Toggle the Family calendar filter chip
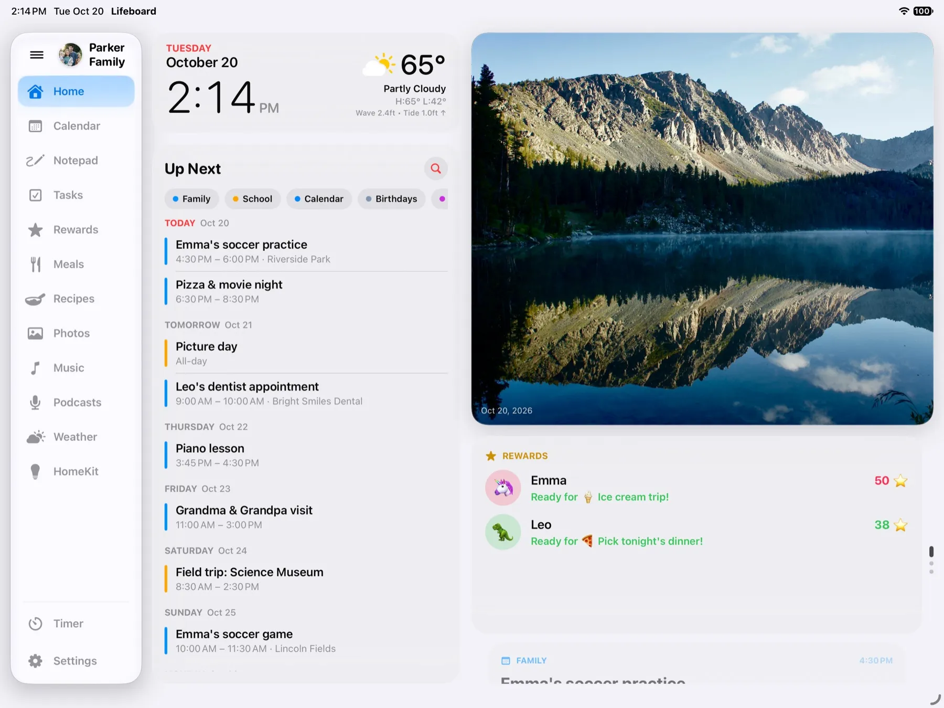944x708 pixels. coord(191,199)
